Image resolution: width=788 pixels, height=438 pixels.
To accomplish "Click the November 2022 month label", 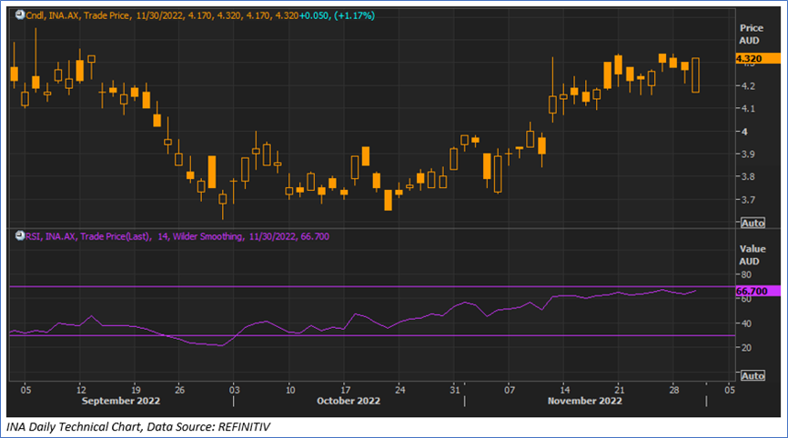I will (584, 401).
